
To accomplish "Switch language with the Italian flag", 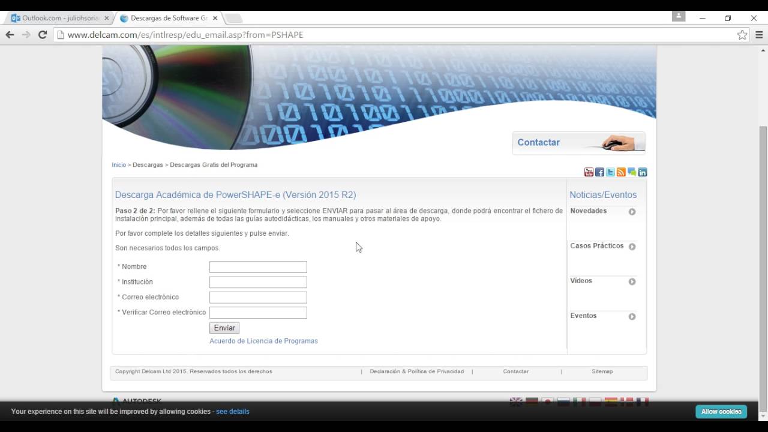I will click(x=579, y=401).
